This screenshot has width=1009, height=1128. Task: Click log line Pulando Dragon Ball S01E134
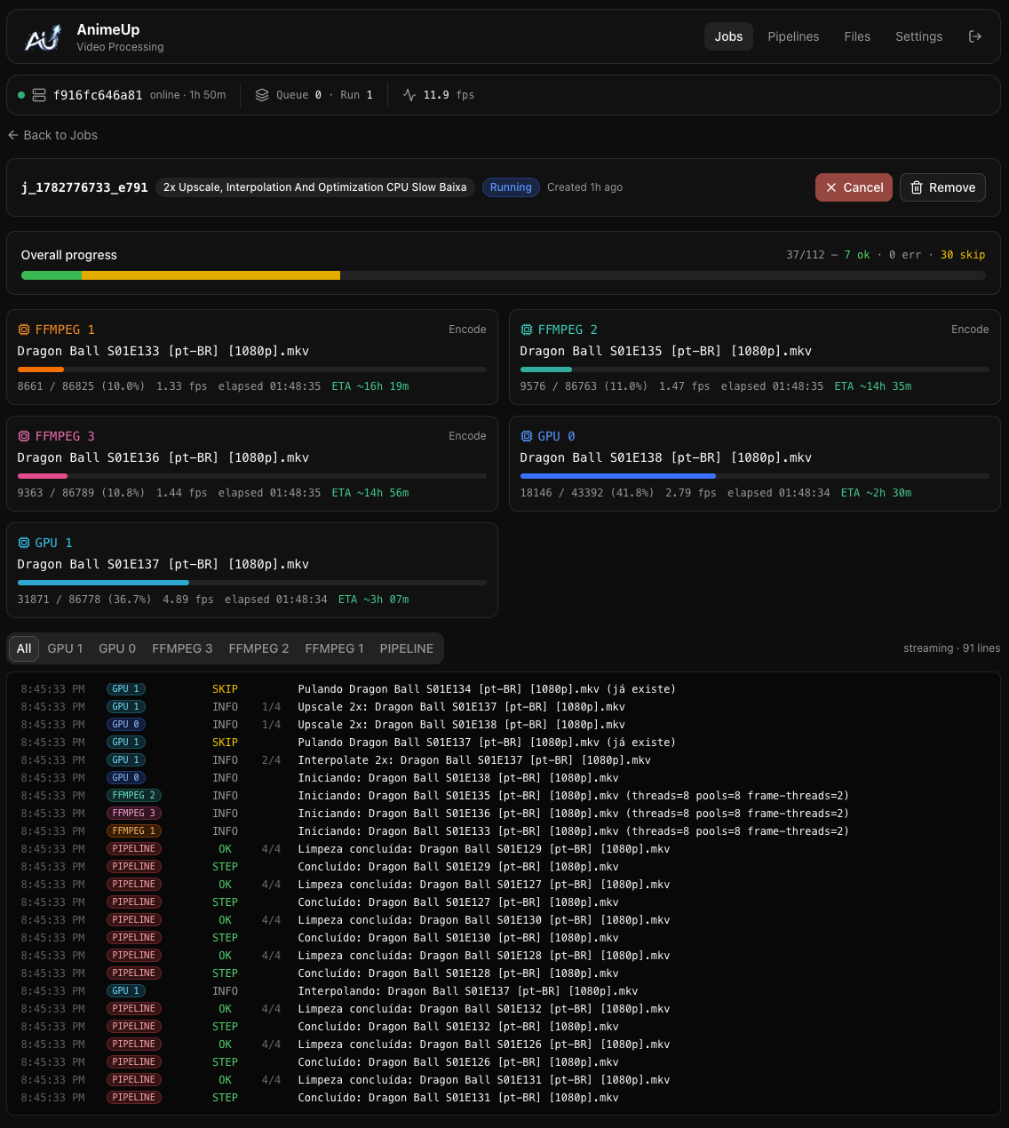pyautogui.click(x=487, y=689)
